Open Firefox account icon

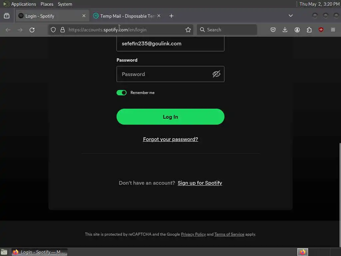297,30
